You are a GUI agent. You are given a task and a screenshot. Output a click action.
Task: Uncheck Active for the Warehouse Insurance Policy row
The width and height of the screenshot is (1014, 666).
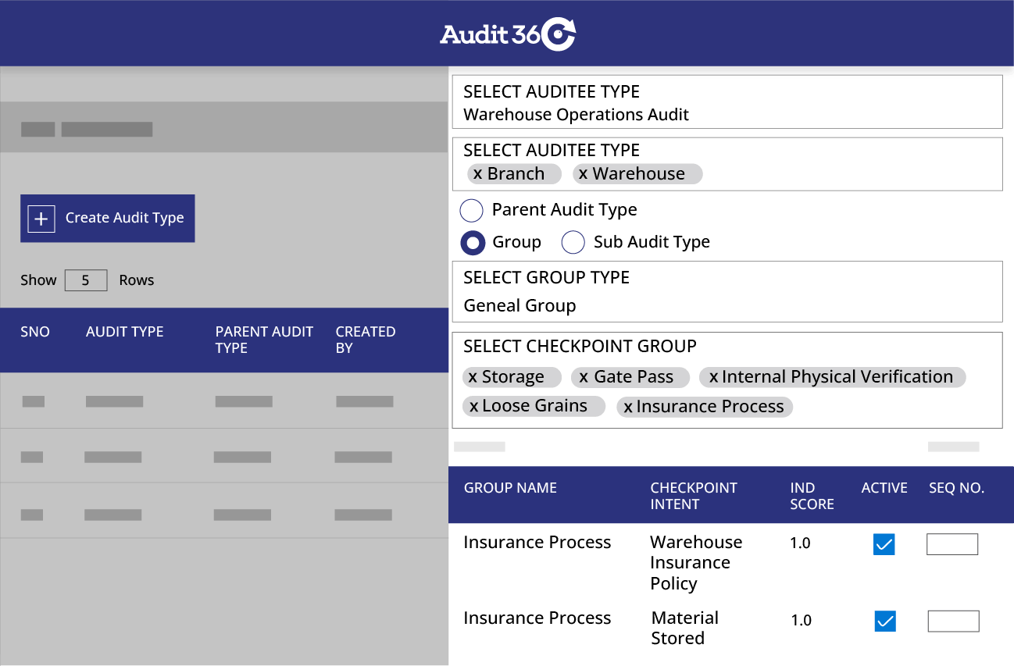point(884,544)
